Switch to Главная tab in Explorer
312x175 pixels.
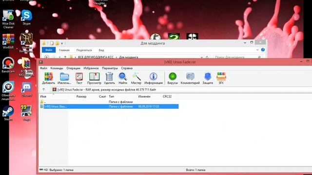(64, 50)
